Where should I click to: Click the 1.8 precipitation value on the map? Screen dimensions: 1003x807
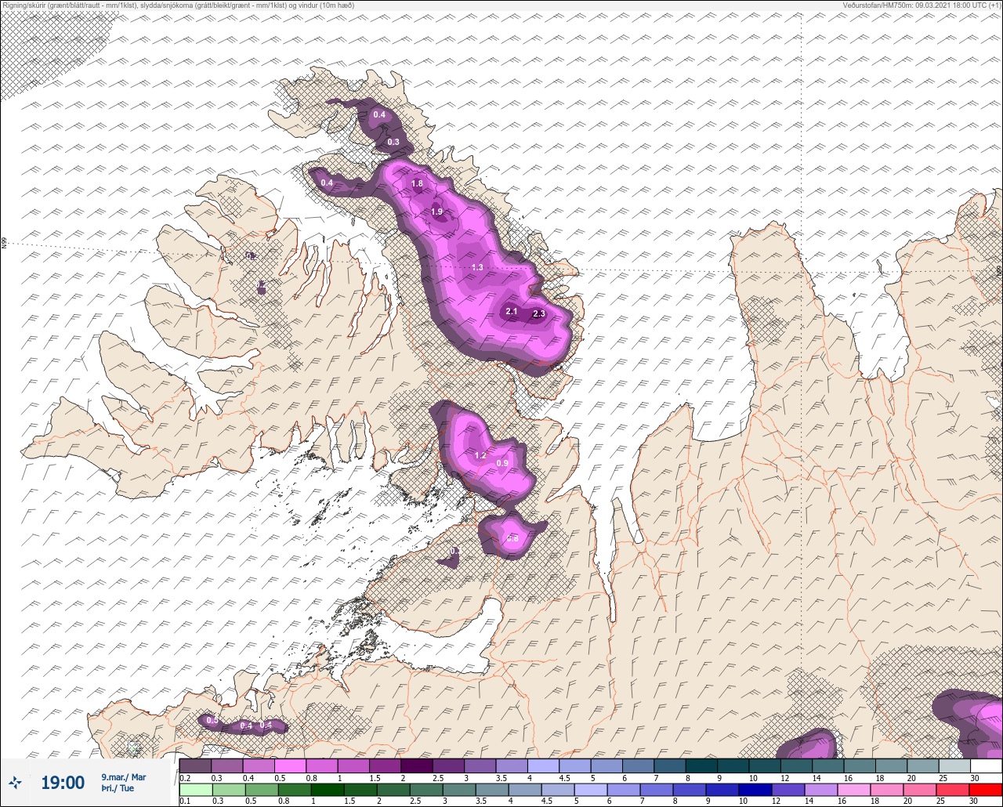point(417,184)
